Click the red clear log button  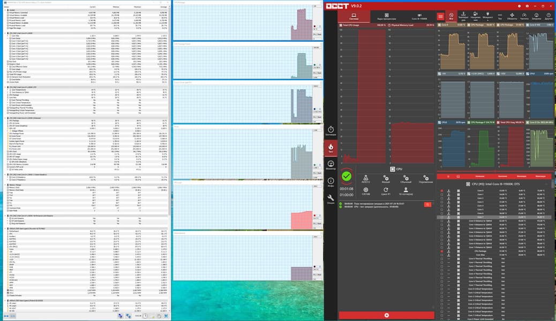427,204
